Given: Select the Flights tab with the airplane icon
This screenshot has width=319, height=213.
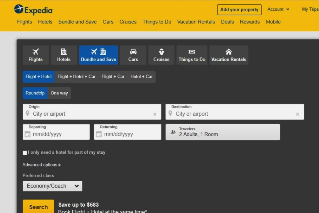Looking at the screenshot, I should pos(35,55).
